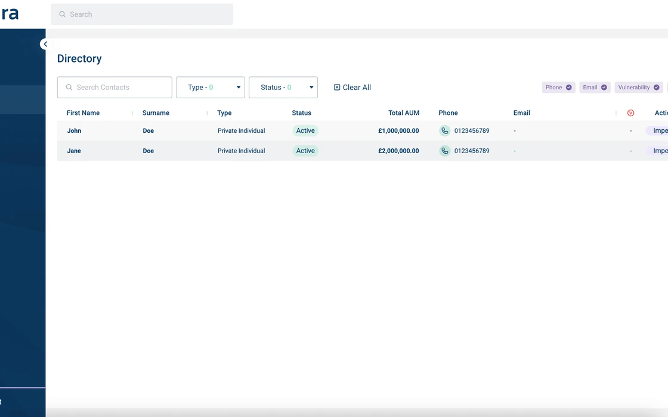
Task: Click the £2,000,000.00 AUM value
Action: pos(399,151)
